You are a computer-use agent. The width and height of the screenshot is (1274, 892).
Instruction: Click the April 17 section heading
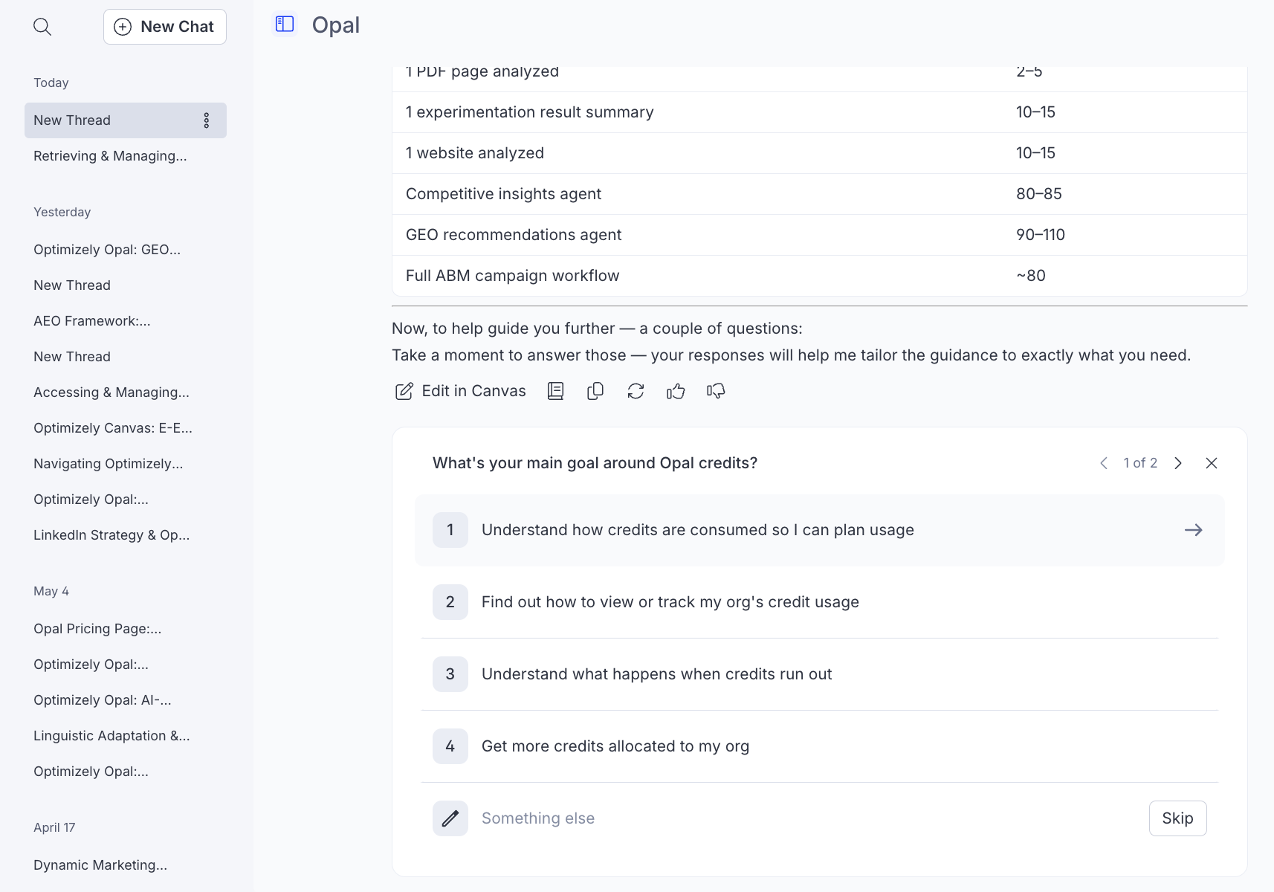click(x=54, y=827)
